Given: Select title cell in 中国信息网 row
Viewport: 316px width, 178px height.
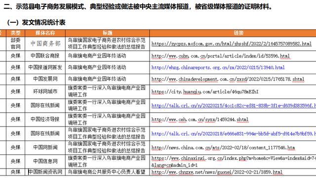Looking at the screenshot, I should pyautogui.click(x=108, y=162).
